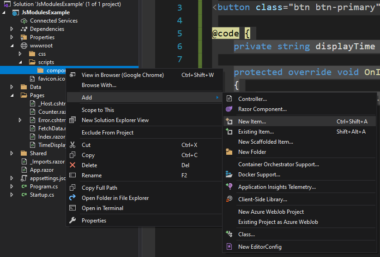Click Rename in the context menu
The height and width of the screenshot is (257, 380).
click(x=91, y=175)
